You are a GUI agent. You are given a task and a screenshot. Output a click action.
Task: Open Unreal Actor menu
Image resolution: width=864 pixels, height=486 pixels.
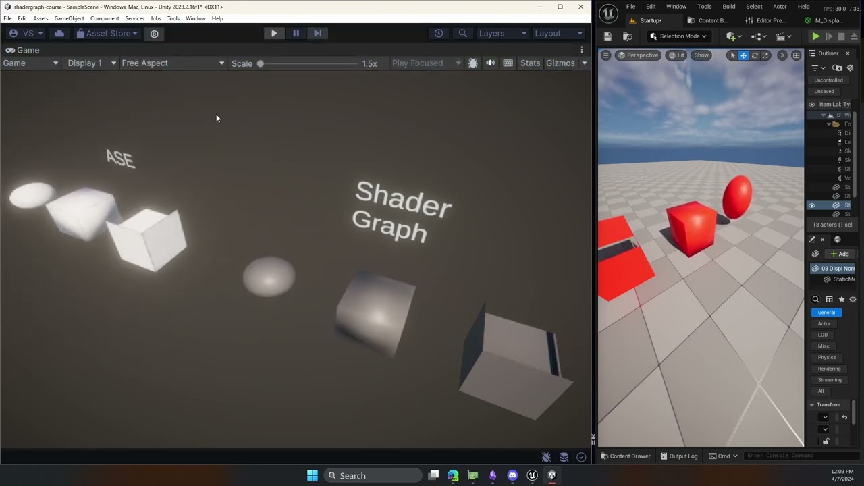780,7
